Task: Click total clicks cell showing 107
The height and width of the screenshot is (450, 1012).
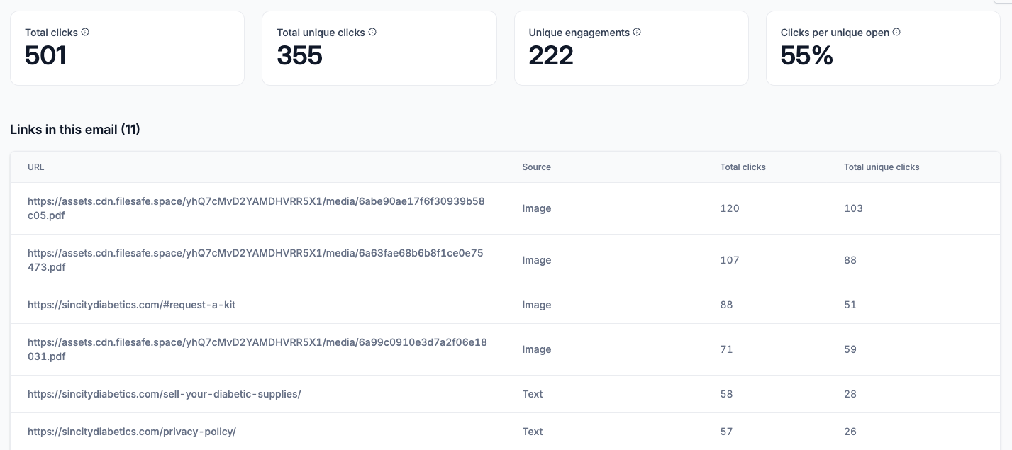Action: [x=730, y=260]
